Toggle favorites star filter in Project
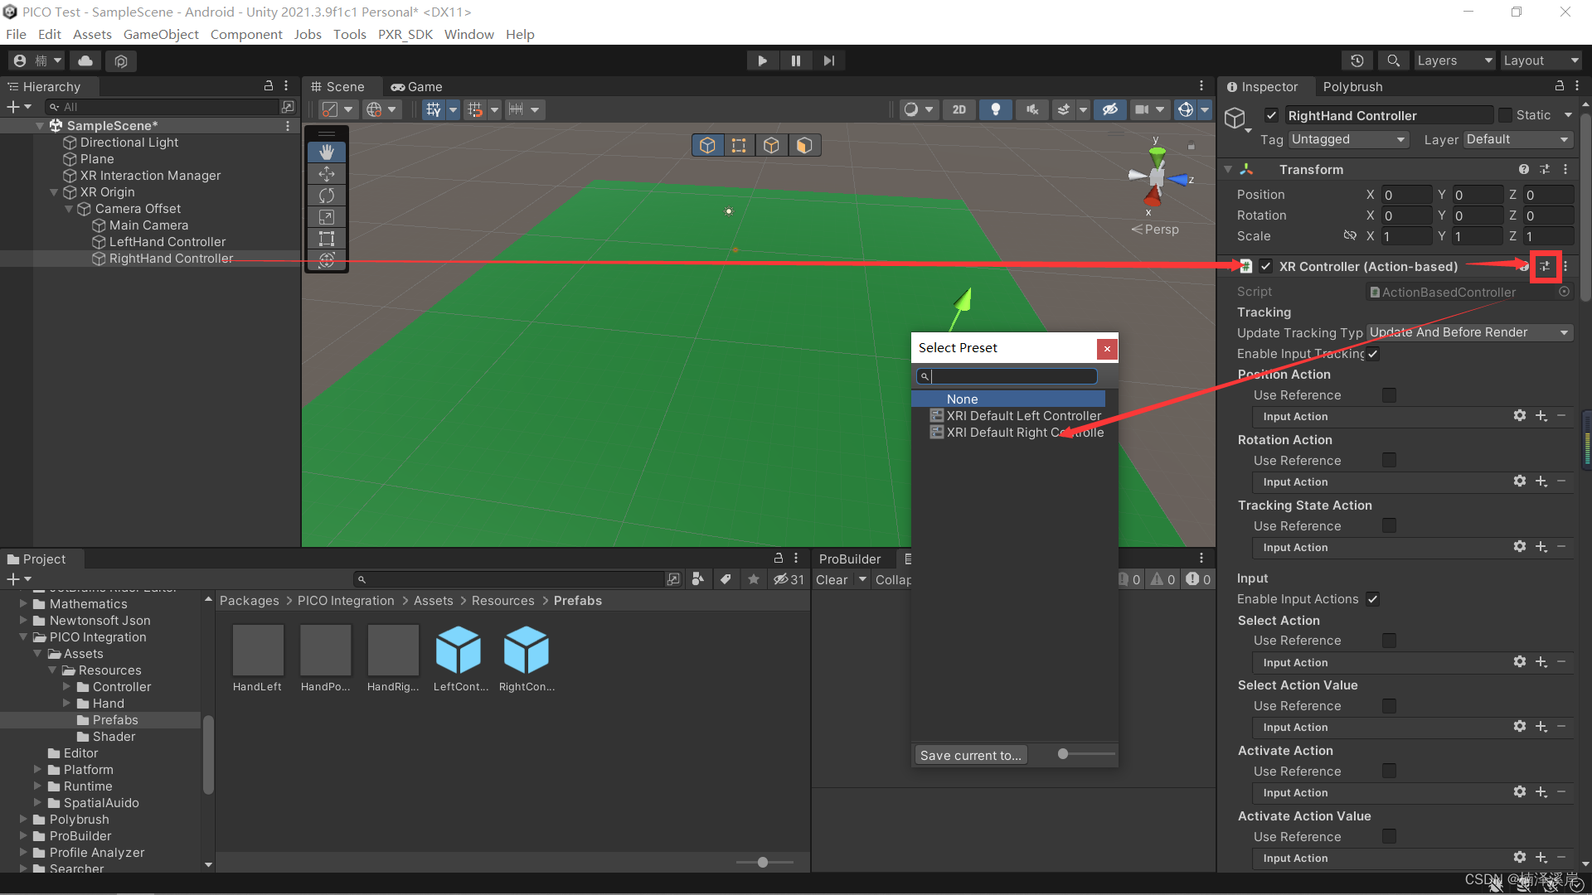Screen dimensions: 1592x895 coord(754,579)
